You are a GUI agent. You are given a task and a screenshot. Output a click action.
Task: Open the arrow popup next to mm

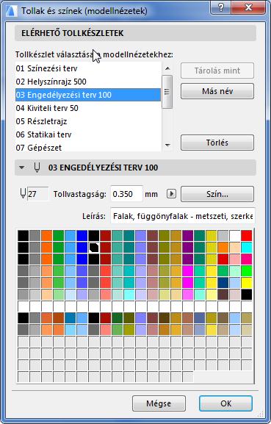171,194
